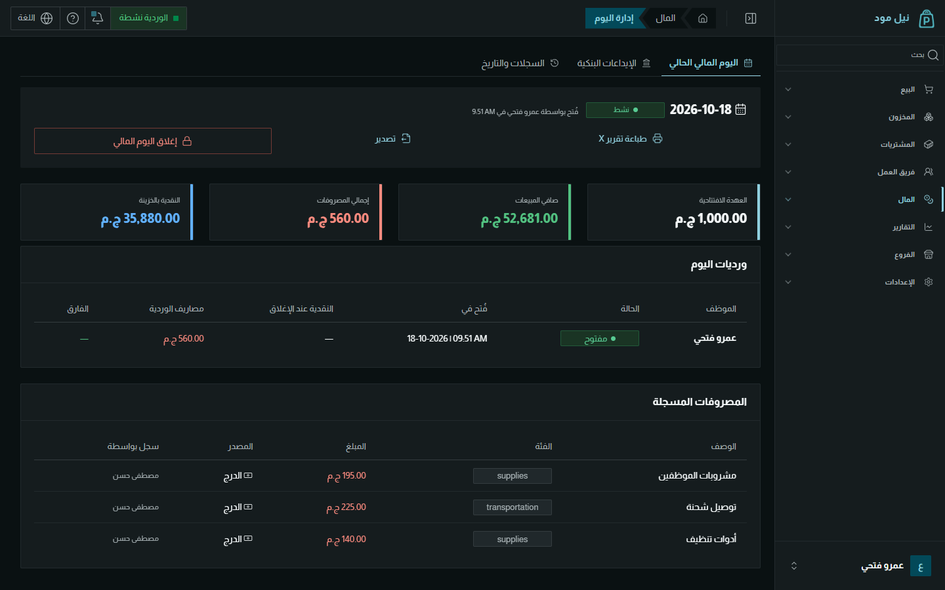Click the calendar icon beside 2026-10-18
945x590 pixels.
click(x=741, y=109)
